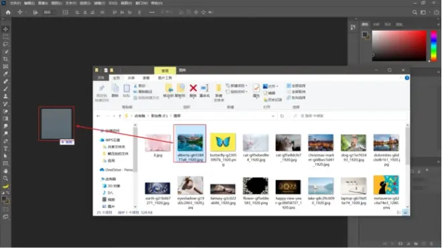Click the Explorer search box
This screenshot has height=248, width=442.
pyautogui.click(x=349, y=116)
